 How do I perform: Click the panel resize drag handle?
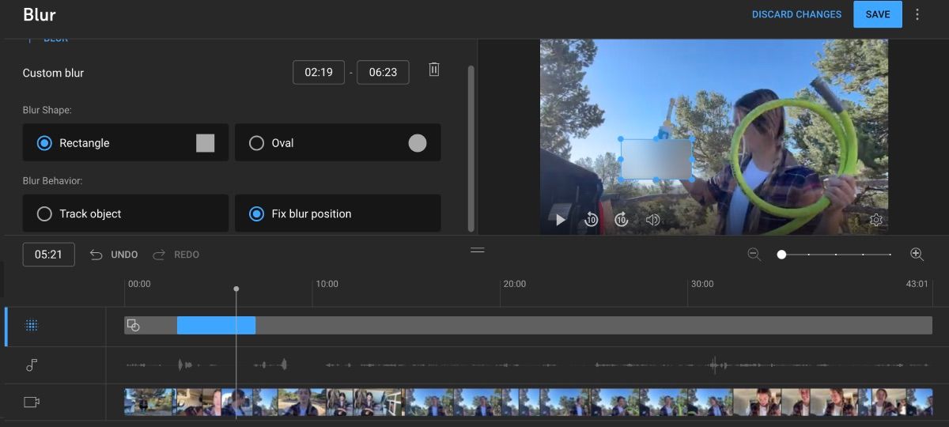tap(477, 250)
